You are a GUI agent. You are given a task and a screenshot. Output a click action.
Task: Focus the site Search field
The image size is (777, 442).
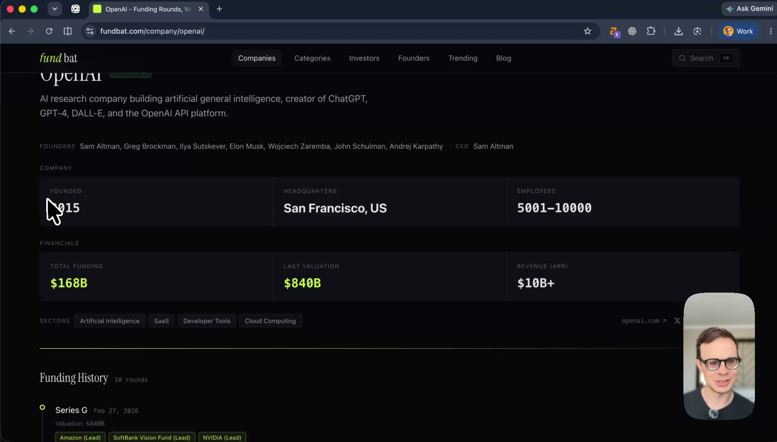[x=706, y=58]
